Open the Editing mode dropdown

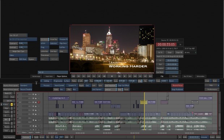(x=46, y=81)
